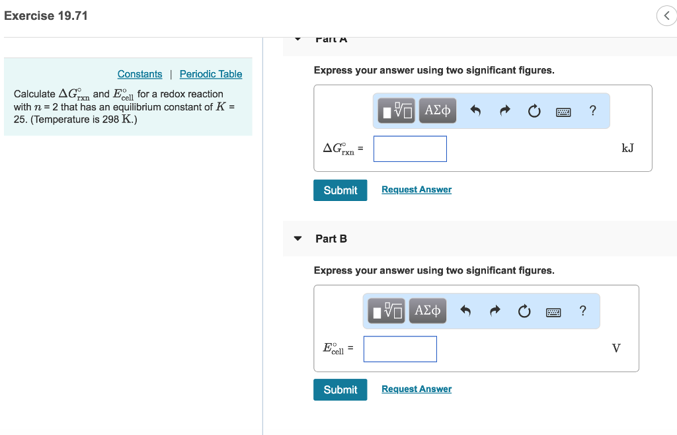Click the help question mark in Part A
Viewport: 677px width, 435px height.
click(592, 110)
